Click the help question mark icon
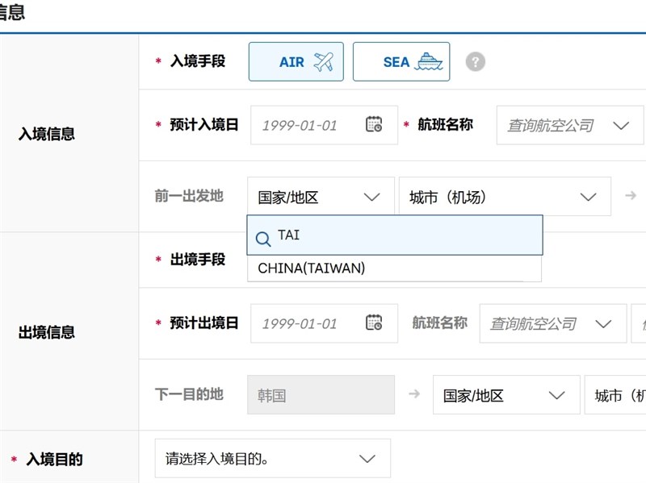 point(476,62)
